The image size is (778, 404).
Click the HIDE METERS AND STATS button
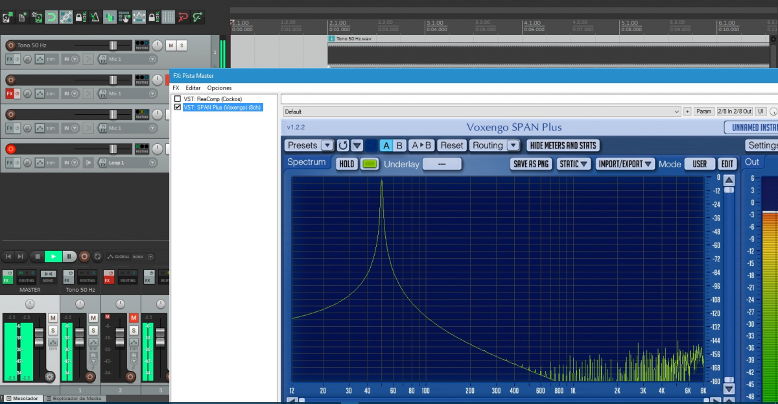coord(563,145)
